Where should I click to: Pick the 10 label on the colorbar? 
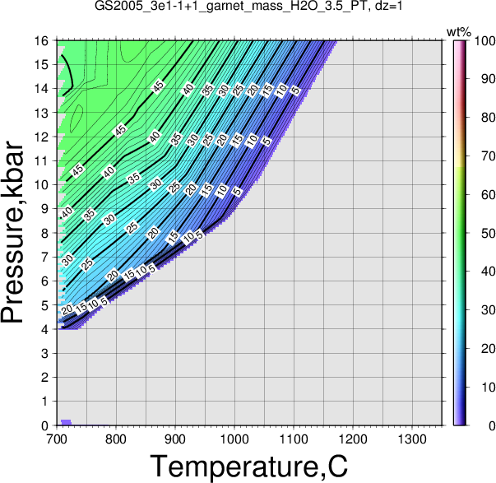tap(489, 387)
